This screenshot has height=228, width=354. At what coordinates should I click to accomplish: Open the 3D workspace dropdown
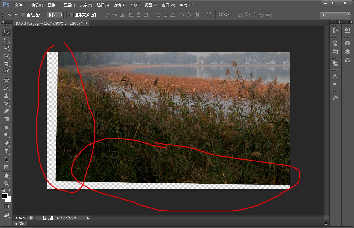335,15
